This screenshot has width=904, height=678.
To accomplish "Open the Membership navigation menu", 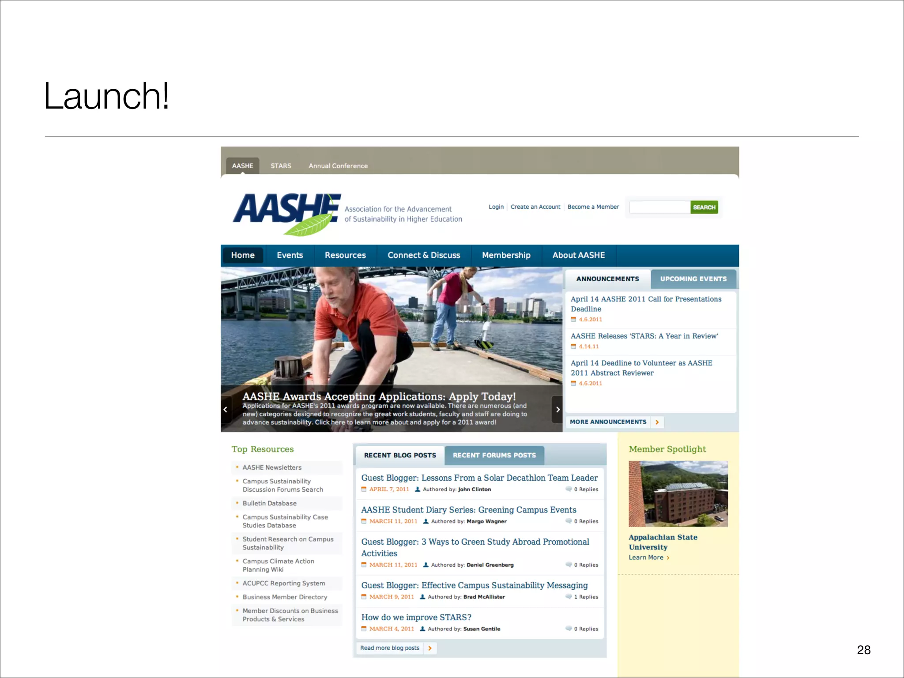I will click(506, 255).
